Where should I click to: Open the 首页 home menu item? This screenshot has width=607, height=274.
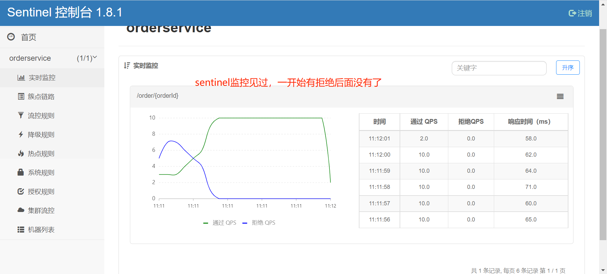point(52,37)
